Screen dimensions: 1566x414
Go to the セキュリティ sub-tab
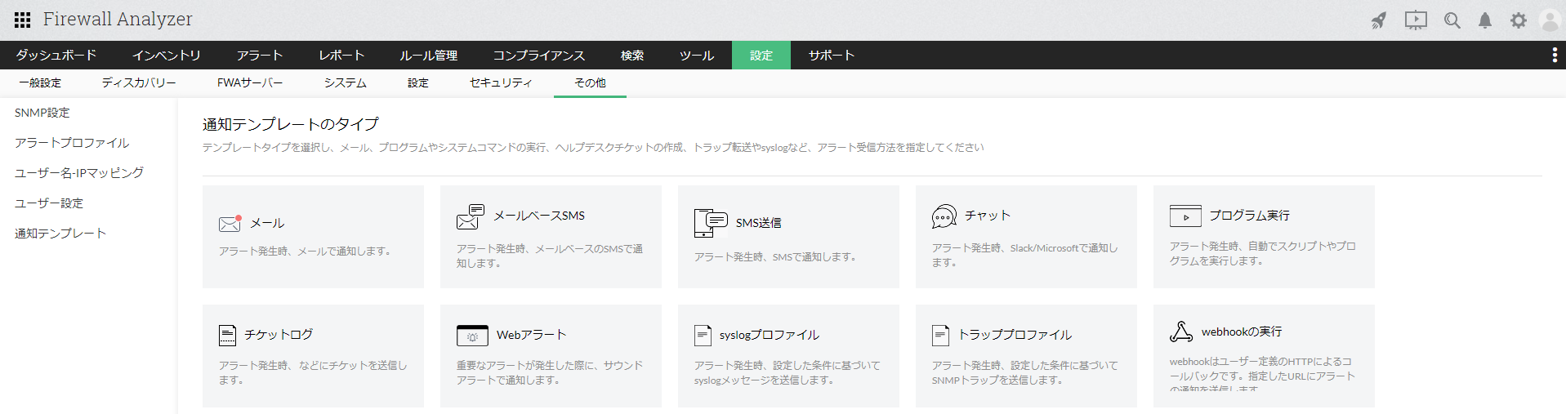[501, 82]
